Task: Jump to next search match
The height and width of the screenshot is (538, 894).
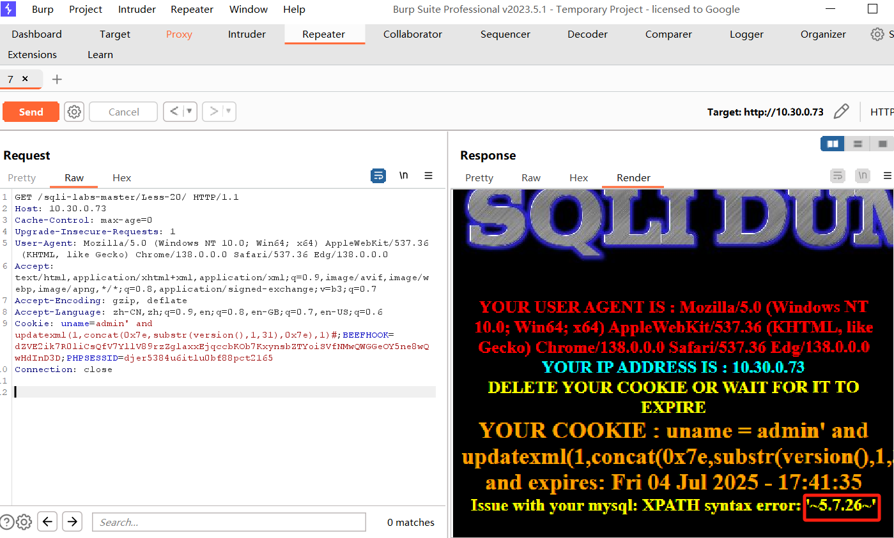Action: (x=72, y=522)
